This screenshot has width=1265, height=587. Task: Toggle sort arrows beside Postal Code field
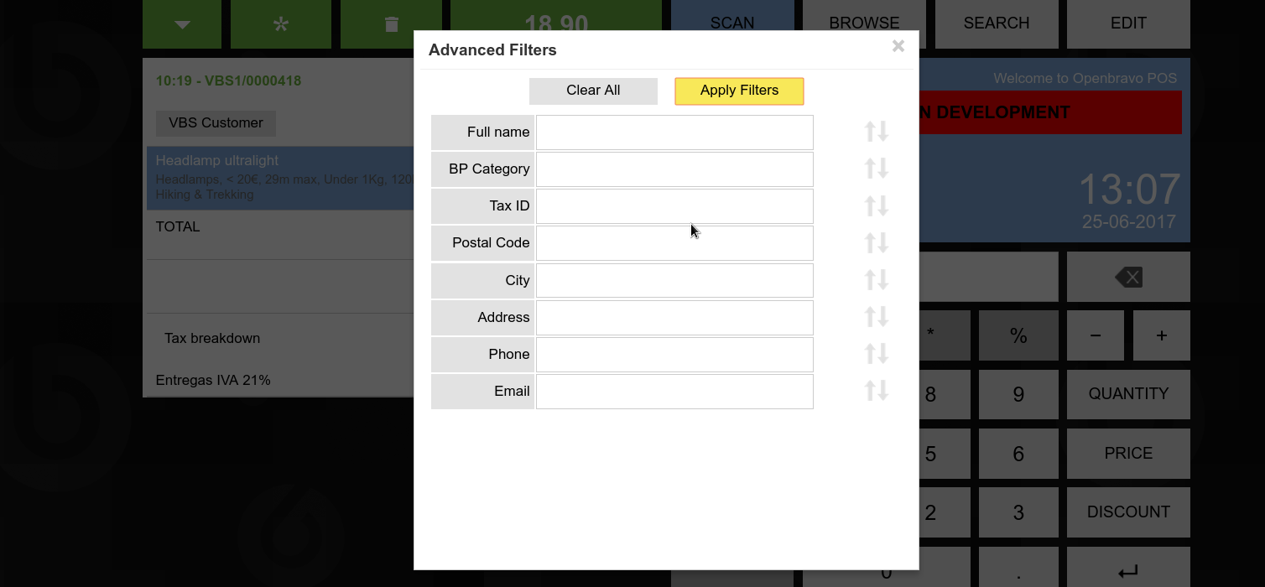point(877,242)
